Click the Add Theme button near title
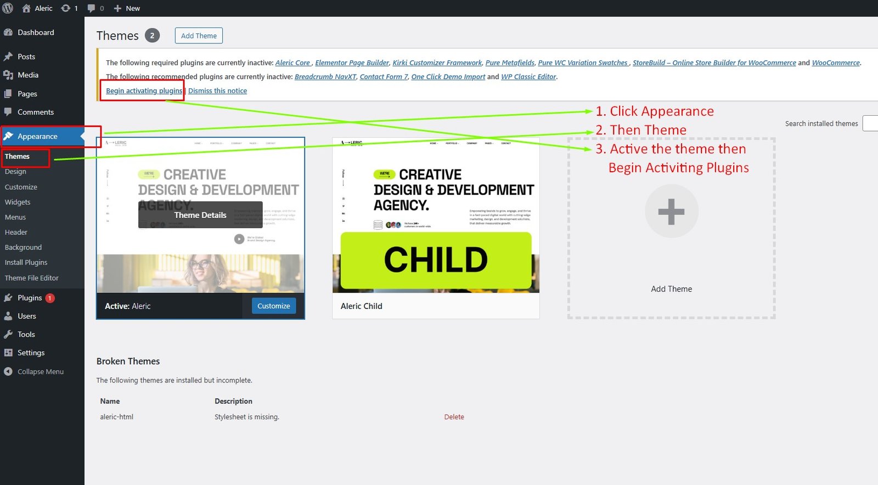This screenshot has height=485, width=878. [x=199, y=36]
